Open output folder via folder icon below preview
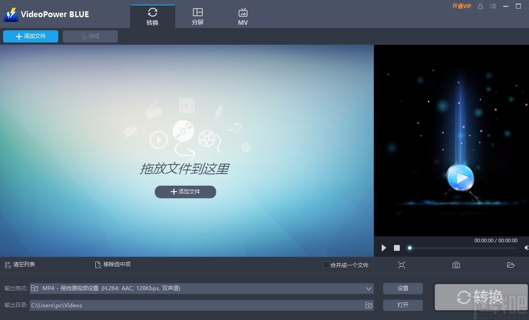This screenshot has width=529, height=320. [510, 265]
